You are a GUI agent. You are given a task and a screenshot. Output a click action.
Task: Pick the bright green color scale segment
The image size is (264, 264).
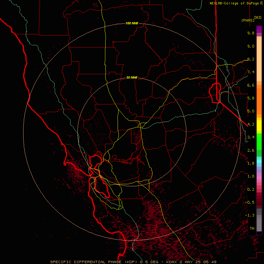pyautogui.click(x=259, y=141)
